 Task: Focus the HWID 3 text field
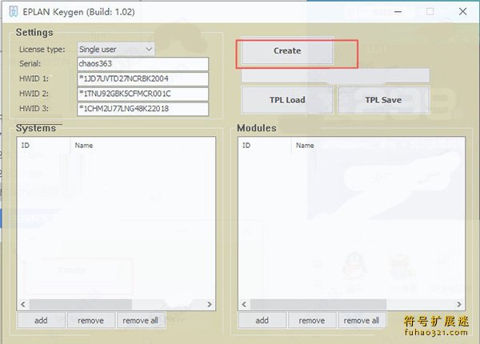tap(142, 109)
